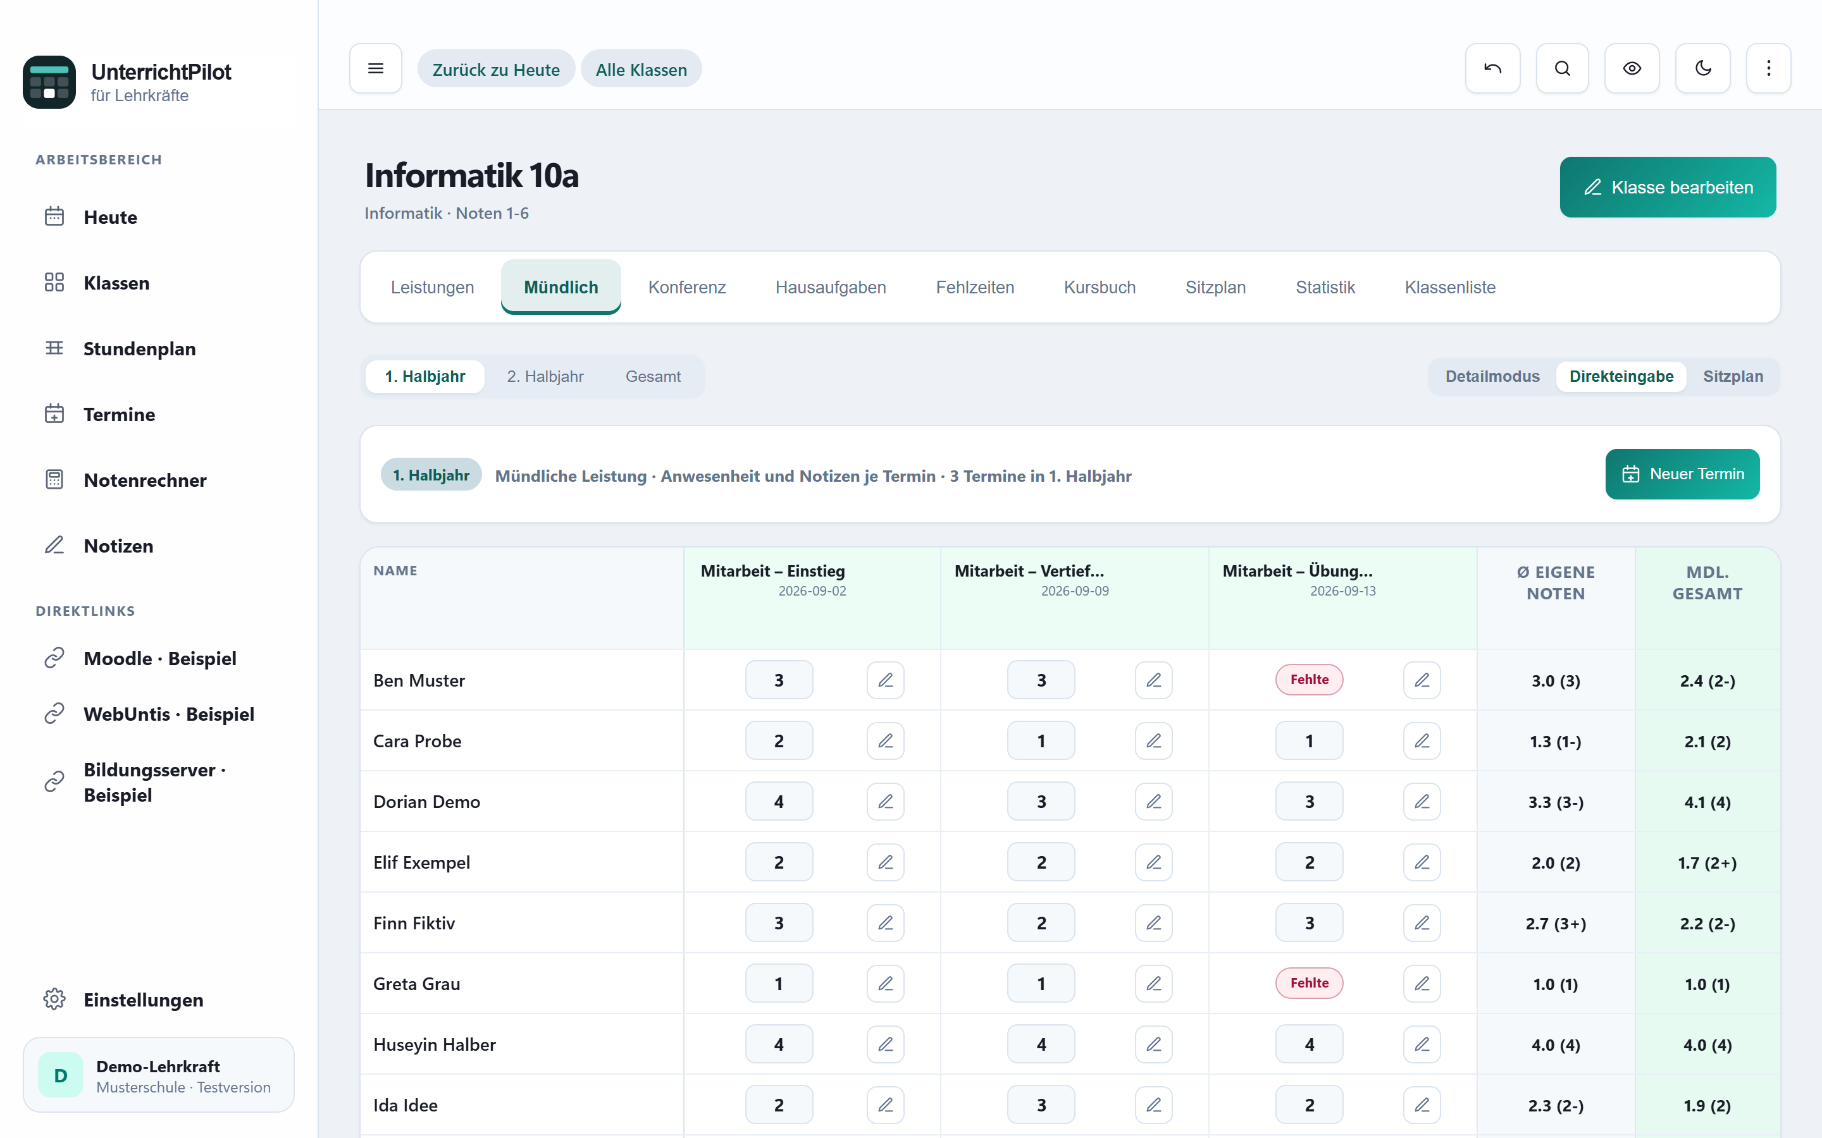Toggle the eye visibility icon
Screen dimensions: 1822x1138
click(x=1632, y=68)
